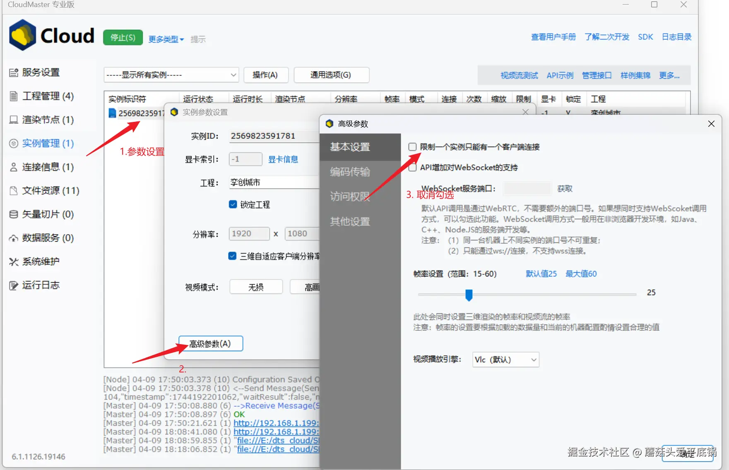Click the WebSocket服务端口 input field
The width and height of the screenshot is (729, 470).
click(528, 189)
